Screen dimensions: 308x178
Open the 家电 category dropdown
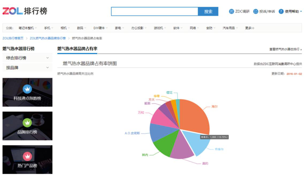point(120,28)
